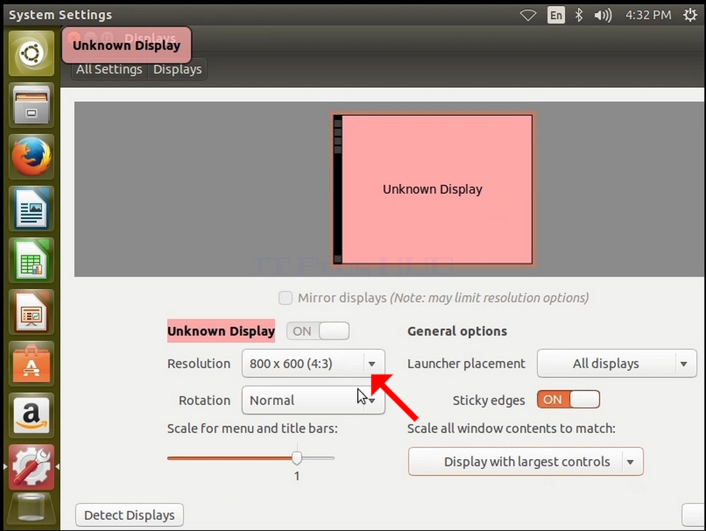Open the Ubuntu Dash home launcher
The image size is (706, 531).
(31, 54)
